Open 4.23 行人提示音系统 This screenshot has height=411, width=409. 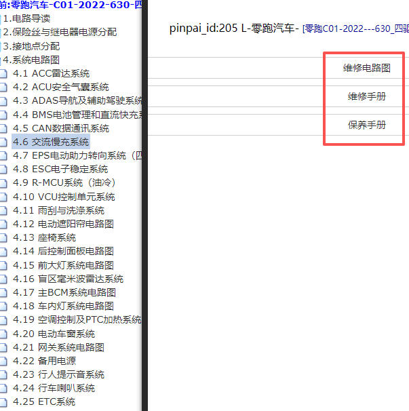(58, 374)
